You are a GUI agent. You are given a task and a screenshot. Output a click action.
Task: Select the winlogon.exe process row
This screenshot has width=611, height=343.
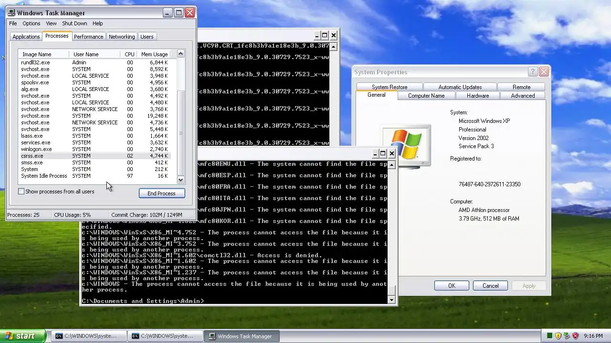pos(95,149)
